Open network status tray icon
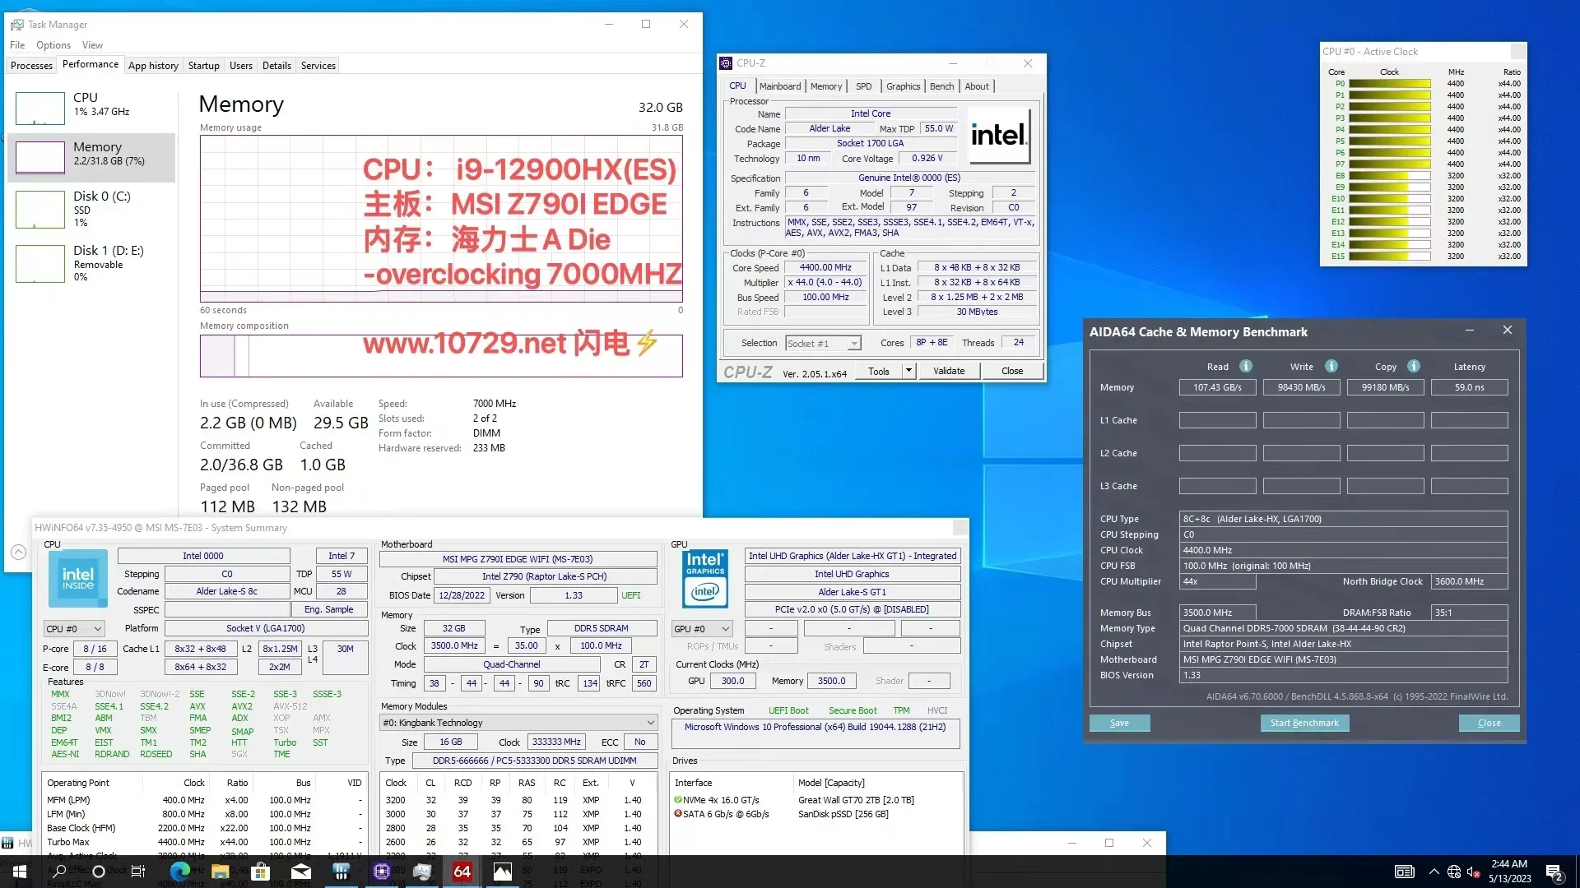The height and width of the screenshot is (888, 1580). click(1454, 872)
